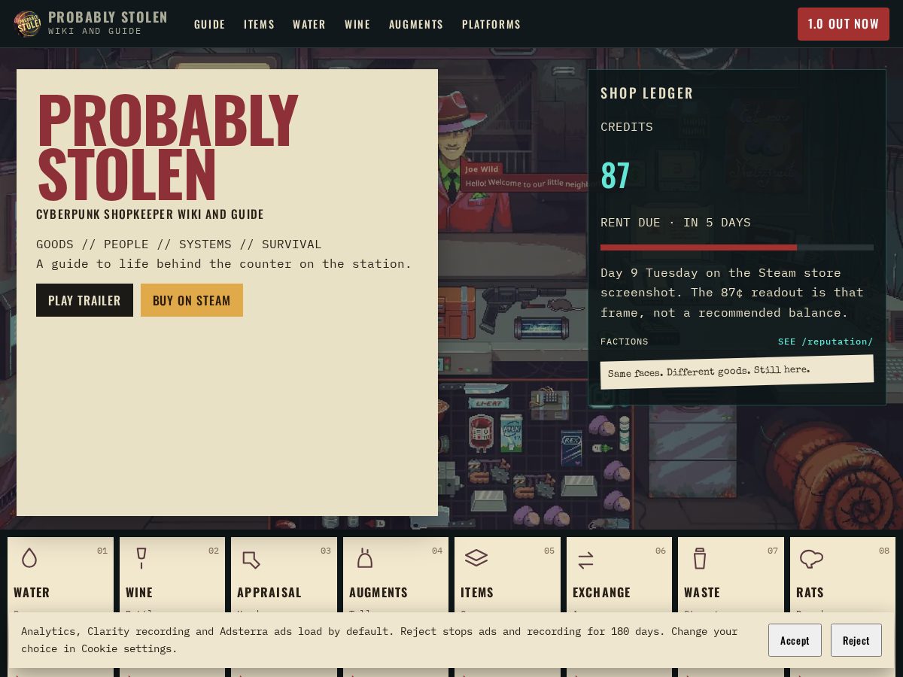Viewport: 903px width, 677px height.
Task: Click the wine glass icon on the Wine card
Action: [141, 558]
